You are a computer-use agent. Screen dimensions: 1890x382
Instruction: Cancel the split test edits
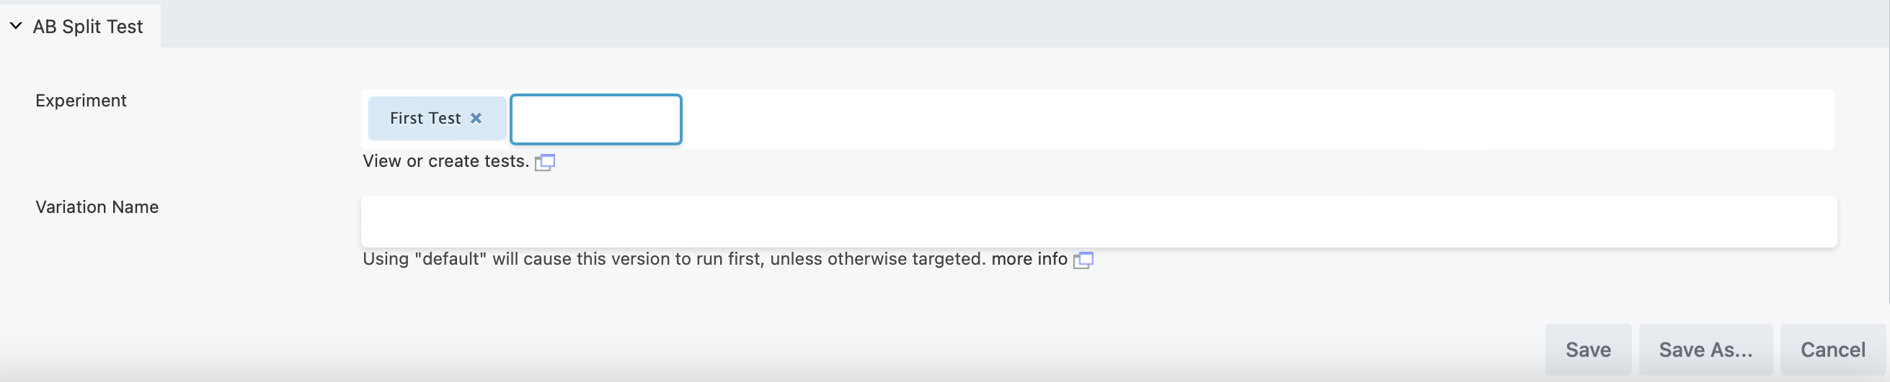pos(1833,350)
